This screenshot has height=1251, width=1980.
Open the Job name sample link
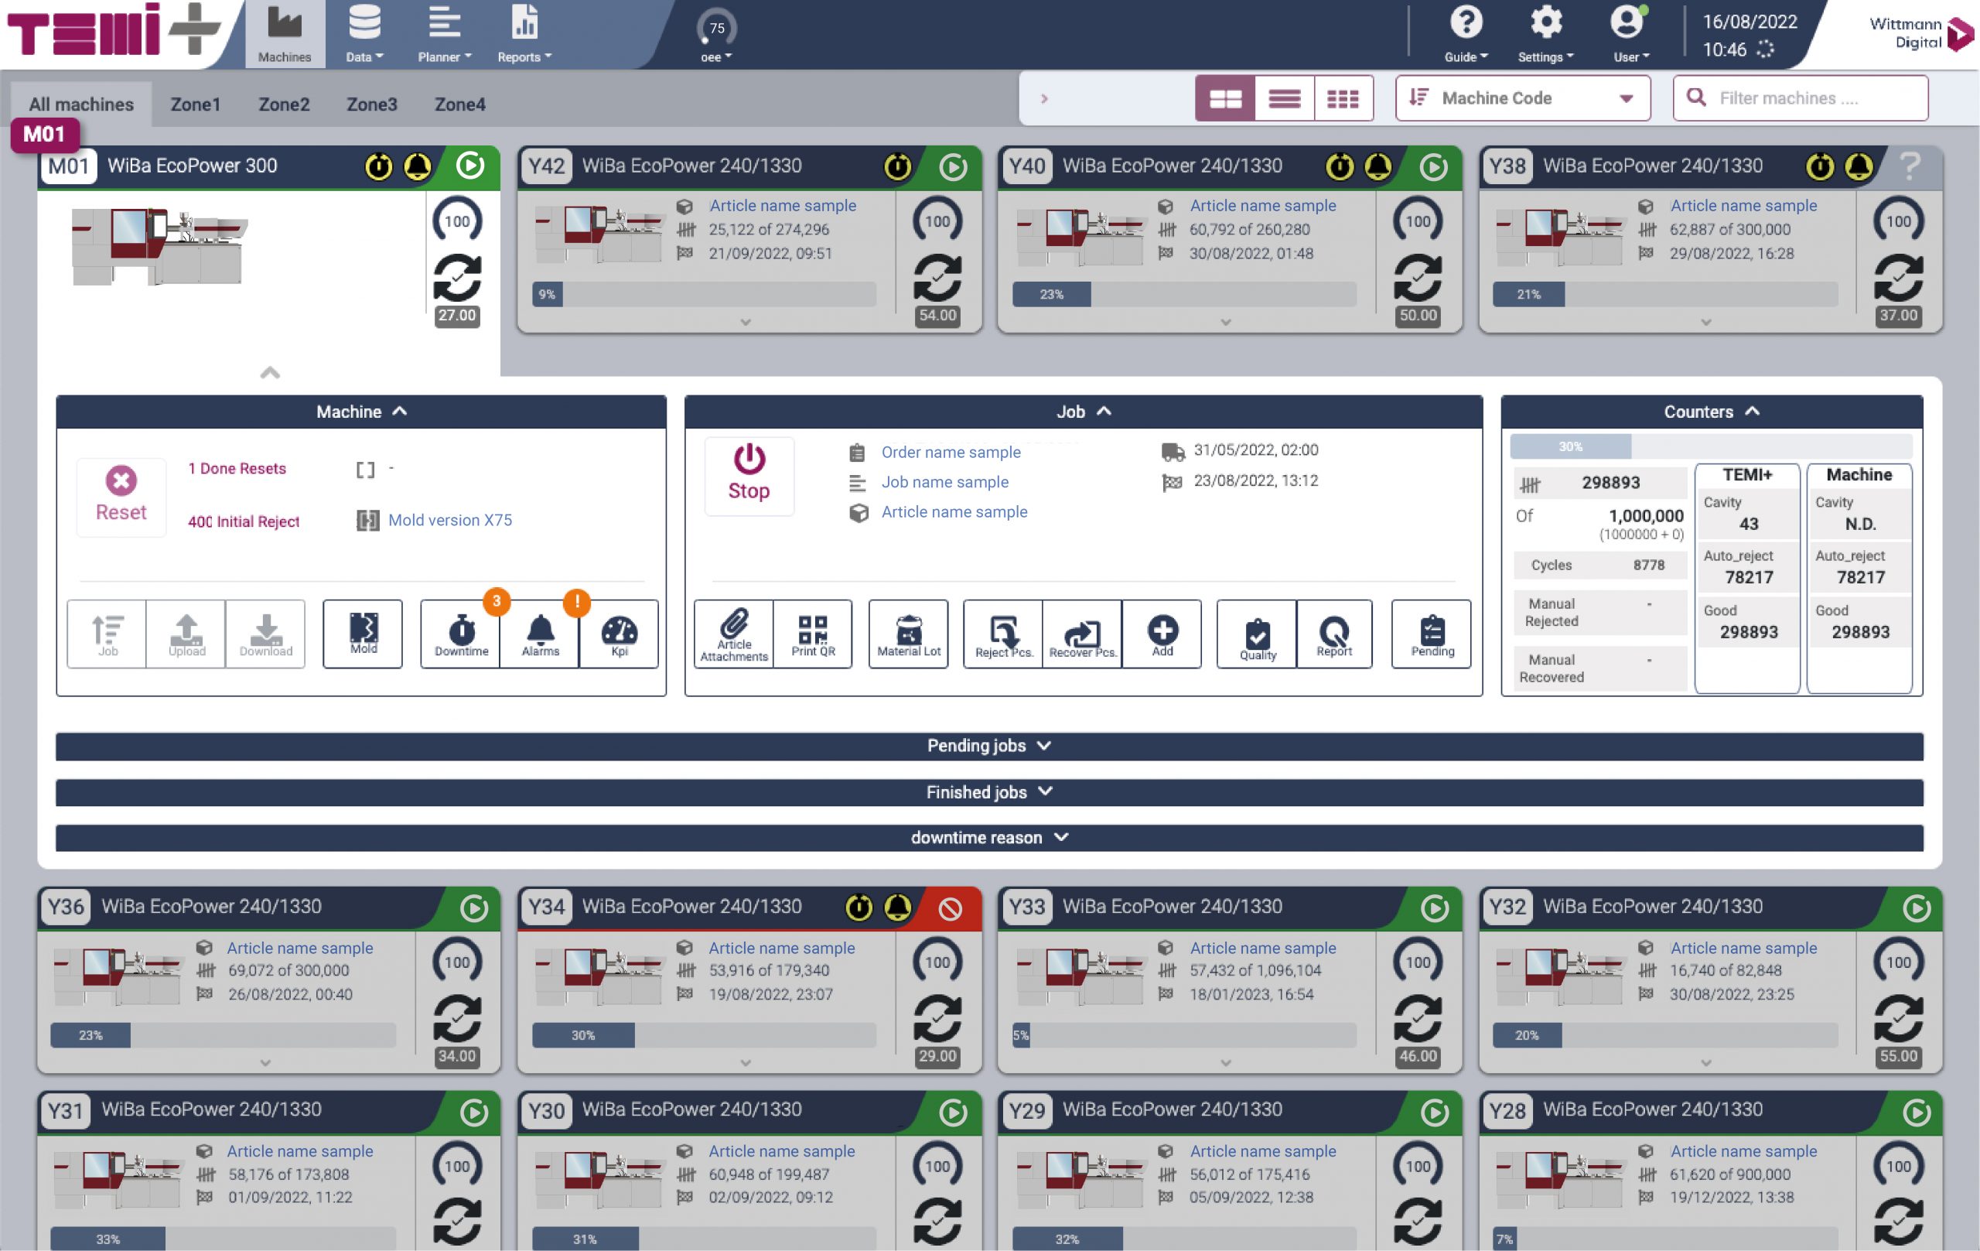[945, 482]
